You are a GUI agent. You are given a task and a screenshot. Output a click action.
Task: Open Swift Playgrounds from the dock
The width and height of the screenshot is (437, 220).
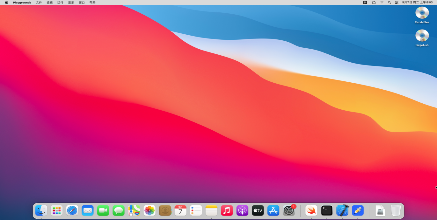(x=311, y=210)
